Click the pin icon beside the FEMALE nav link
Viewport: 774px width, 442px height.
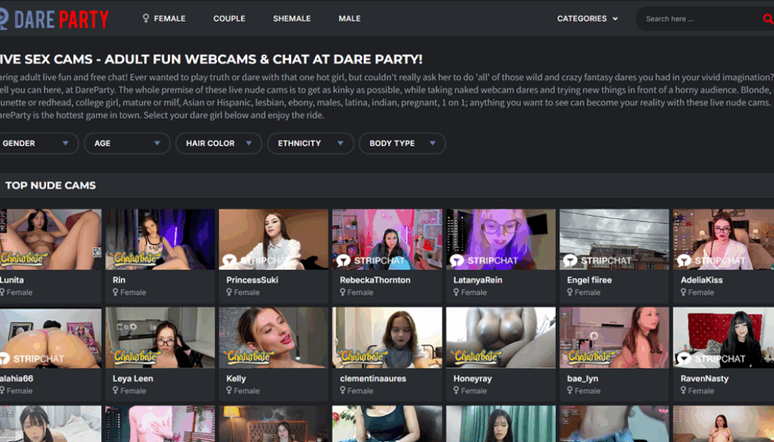(x=146, y=18)
